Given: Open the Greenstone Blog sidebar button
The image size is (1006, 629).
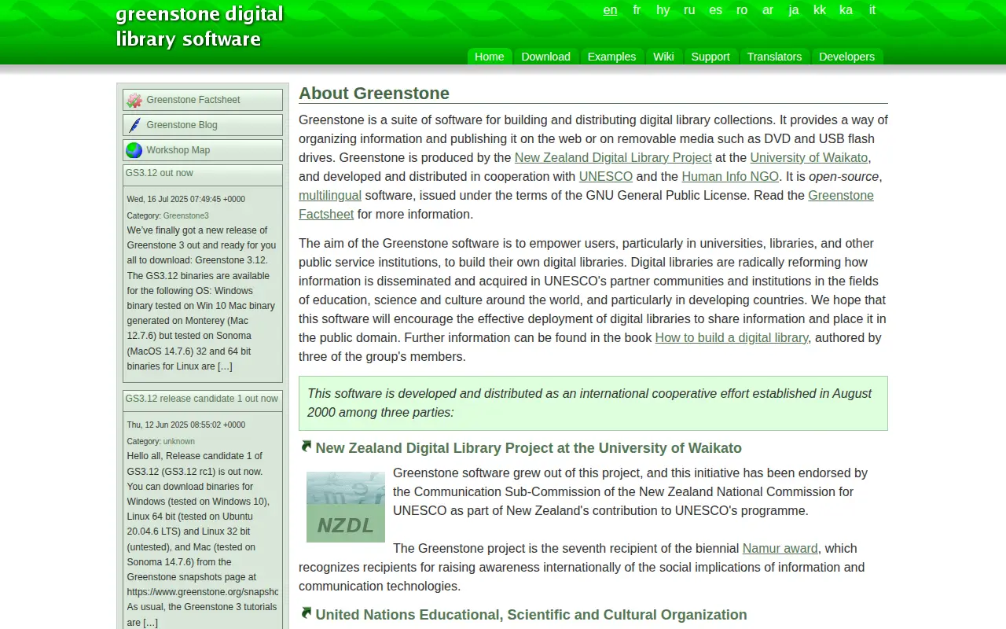Looking at the screenshot, I should click(203, 125).
